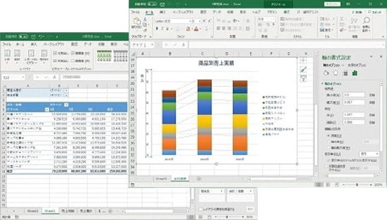The width and height of the screenshot is (387, 220).
Task: Toggle the Banded Columns checkbox in the left ribbon
Action: point(73,61)
